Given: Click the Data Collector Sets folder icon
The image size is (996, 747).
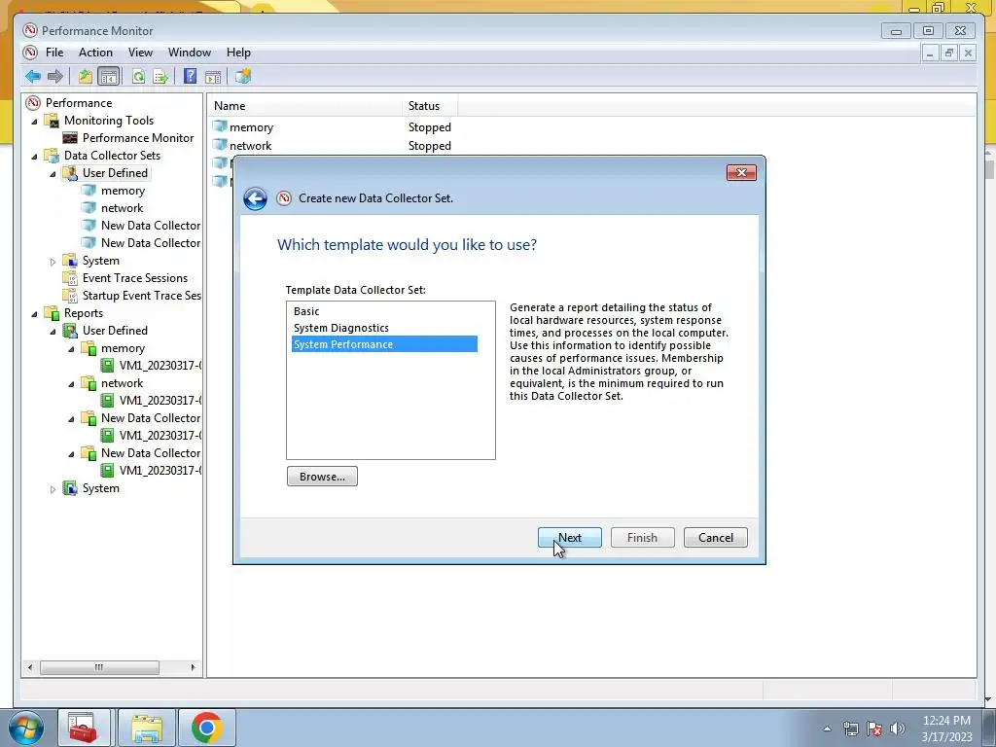Looking at the screenshot, I should pyautogui.click(x=53, y=155).
